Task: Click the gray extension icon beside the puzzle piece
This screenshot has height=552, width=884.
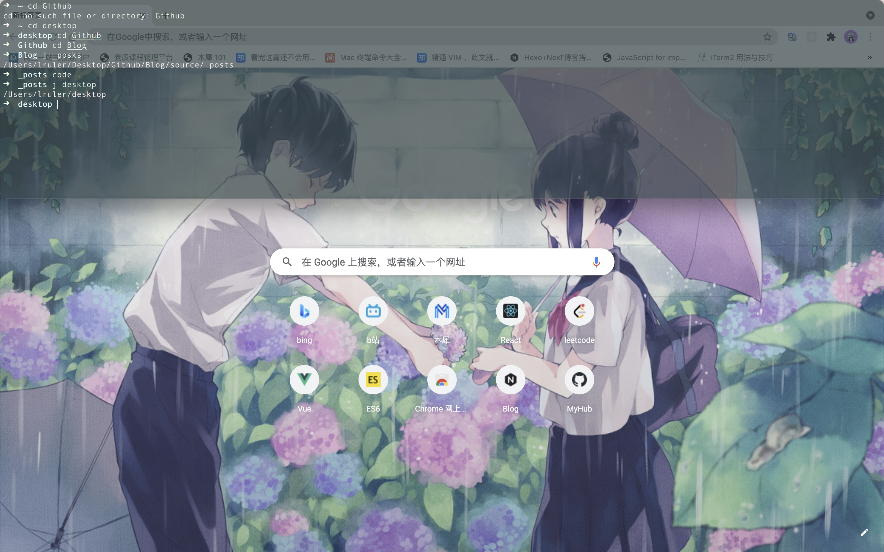Action: click(x=811, y=37)
